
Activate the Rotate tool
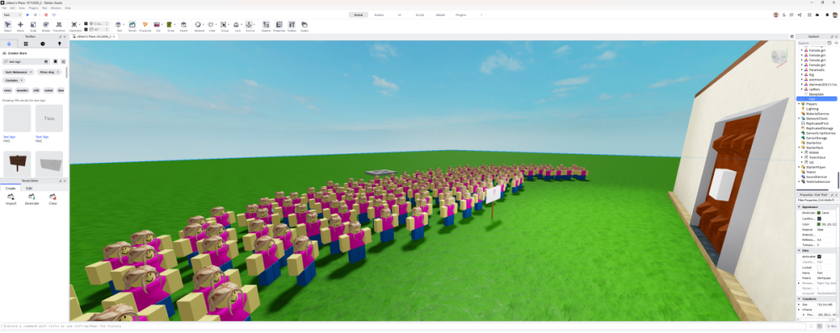click(46, 26)
